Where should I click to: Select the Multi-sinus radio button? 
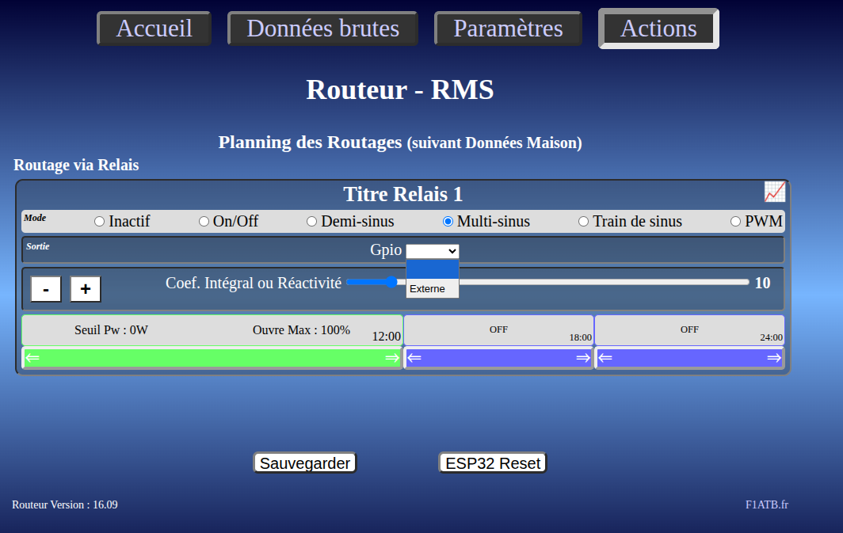448,222
